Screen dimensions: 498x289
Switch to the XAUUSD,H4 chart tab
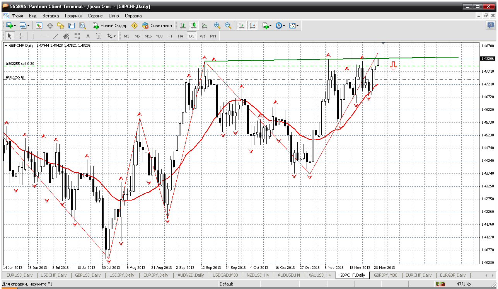(x=319, y=275)
